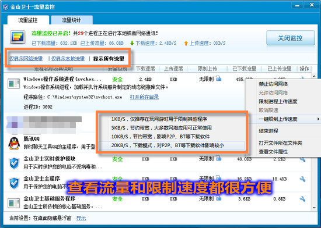This screenshot has height=228, width=321.
Task: Click the 显示 link for desktop floating window
Action: 81,218
